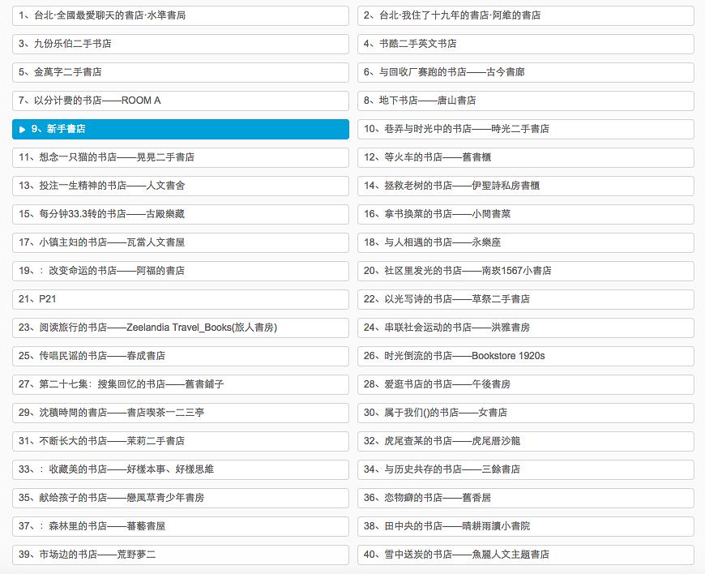Screen dimensions: 705x574
Task: Open episode 24 洪雅書房
Action: (x=526, y=328)
